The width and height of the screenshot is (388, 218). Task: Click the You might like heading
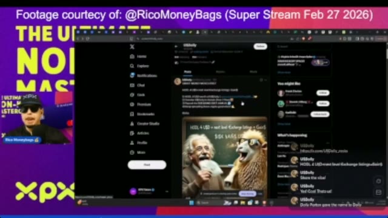pyautogui.click(x=289, y=84)
